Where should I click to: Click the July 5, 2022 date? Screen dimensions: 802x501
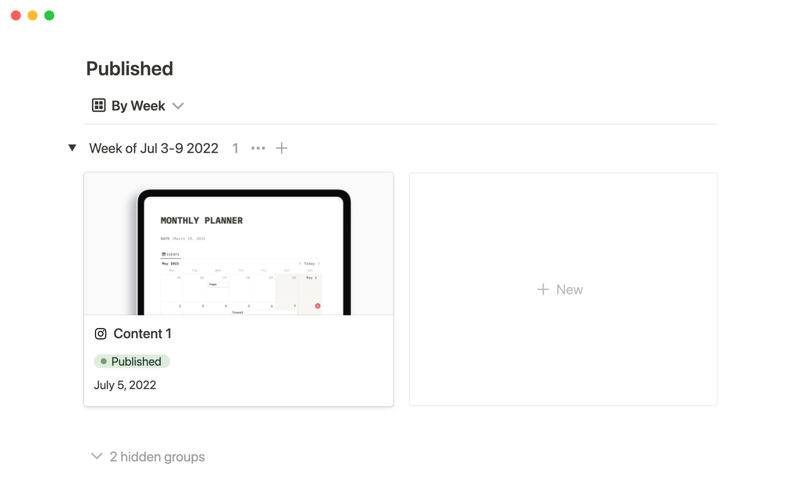pyautogui.click(x=125, y=385)
